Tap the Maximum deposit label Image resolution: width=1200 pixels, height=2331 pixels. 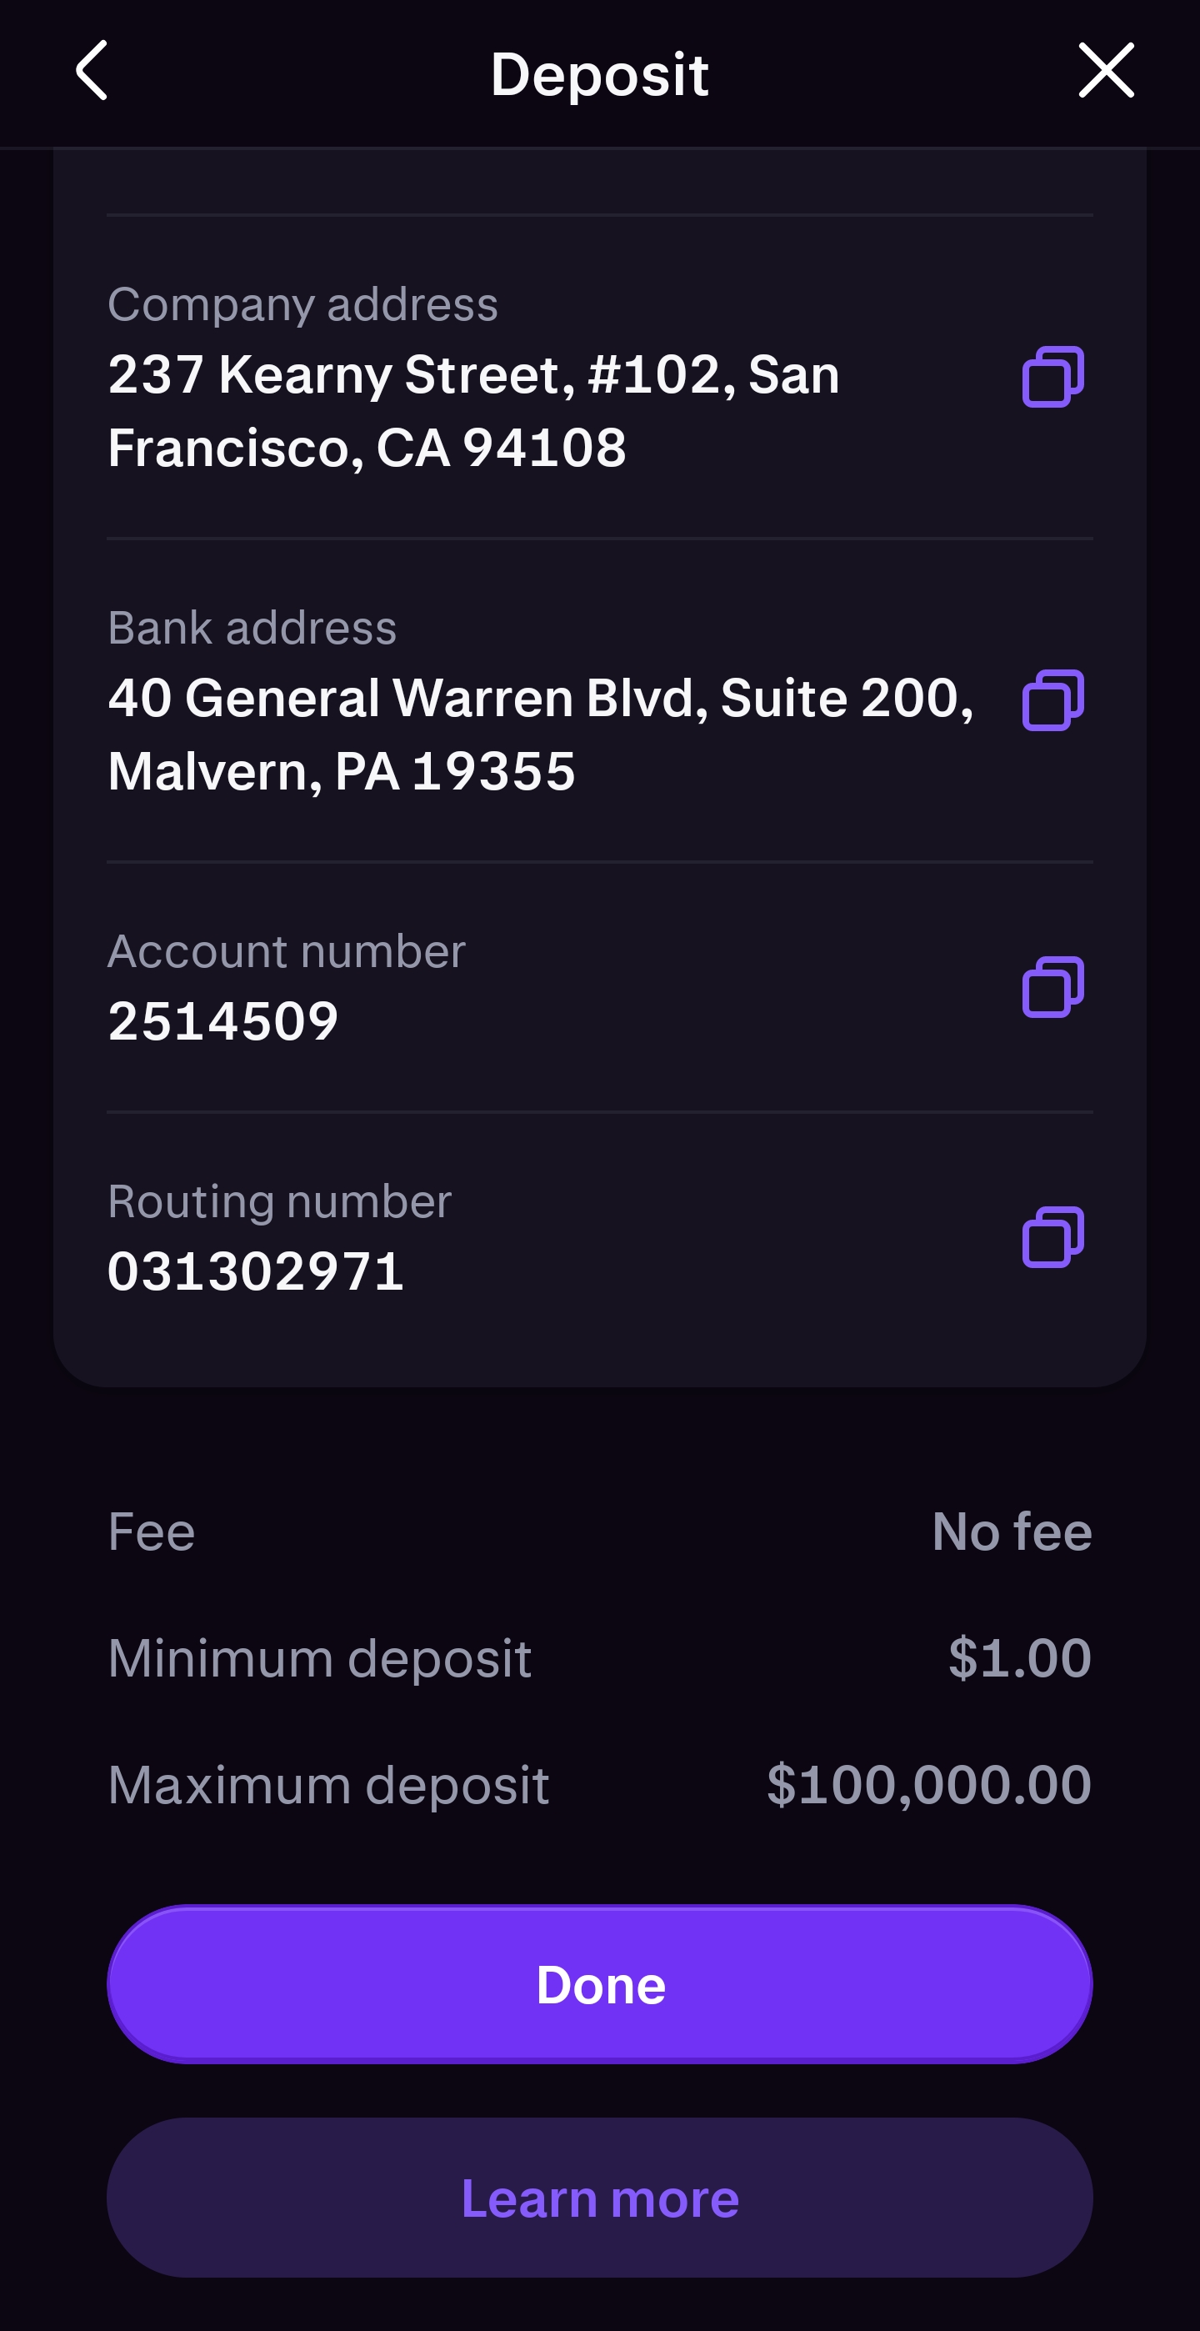pos(328,1784)
